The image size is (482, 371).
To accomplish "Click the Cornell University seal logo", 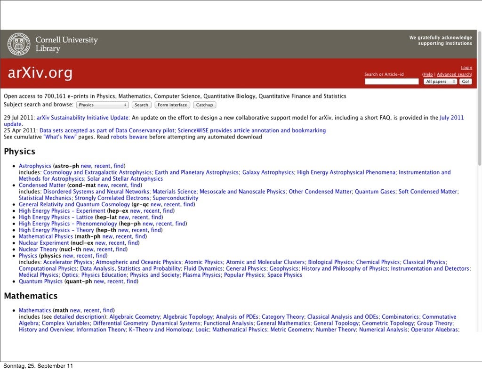I will pos(19,44).
